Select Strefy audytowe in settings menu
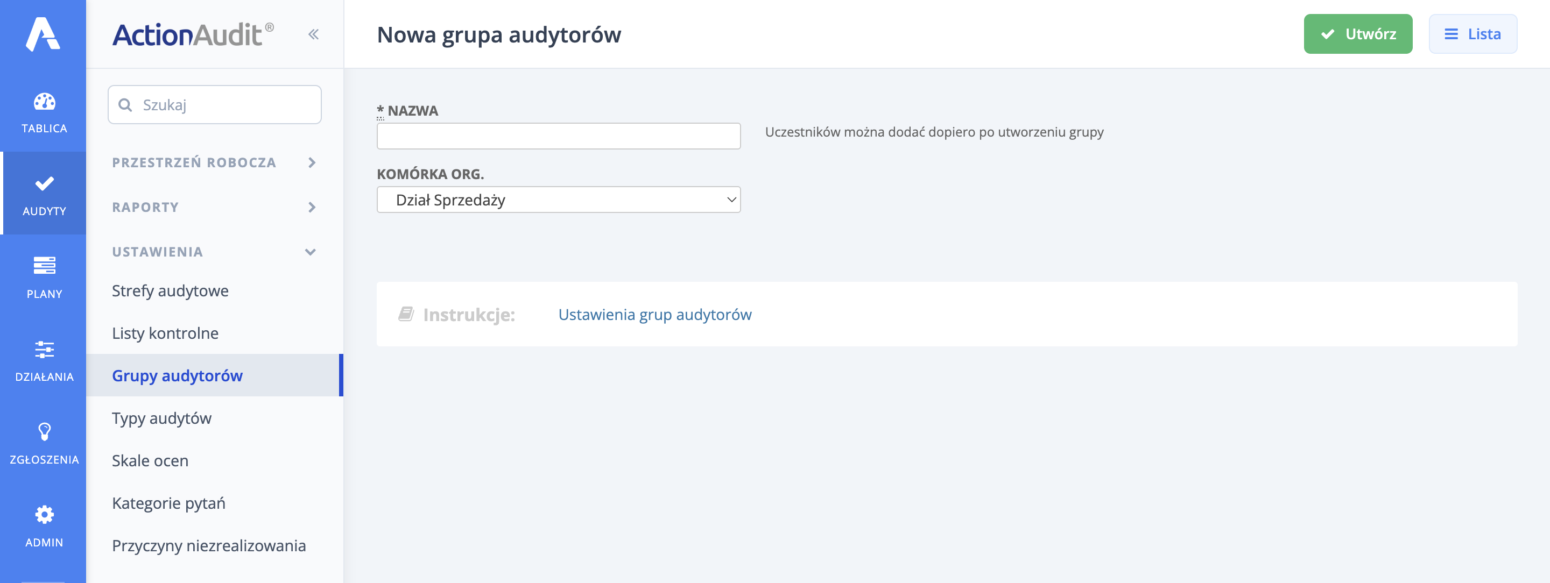The width and height of the screenshot is (1550, 583). pyautogui.click(x=170, y=290)
